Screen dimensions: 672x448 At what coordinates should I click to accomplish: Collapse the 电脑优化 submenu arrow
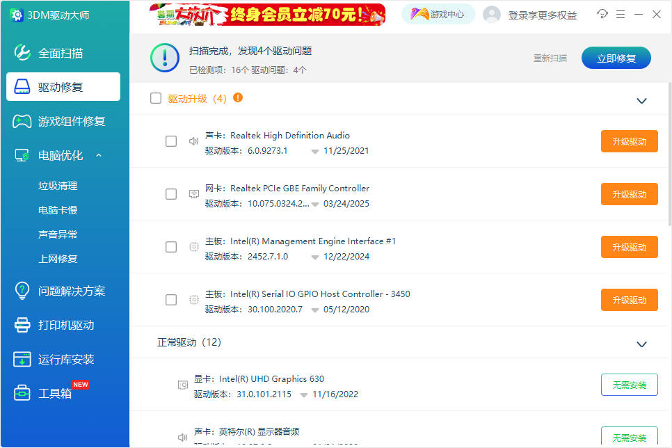coord(99,155)
